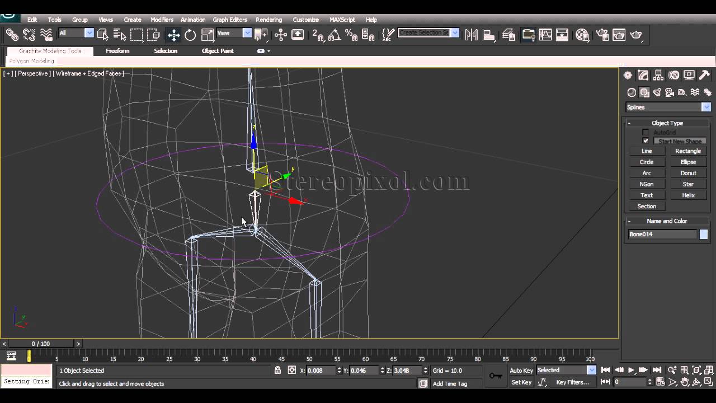The image size is (716, 403).
Task: Activate the Select and Link tool
Action: pyautogui.click(x=12, y=35)
